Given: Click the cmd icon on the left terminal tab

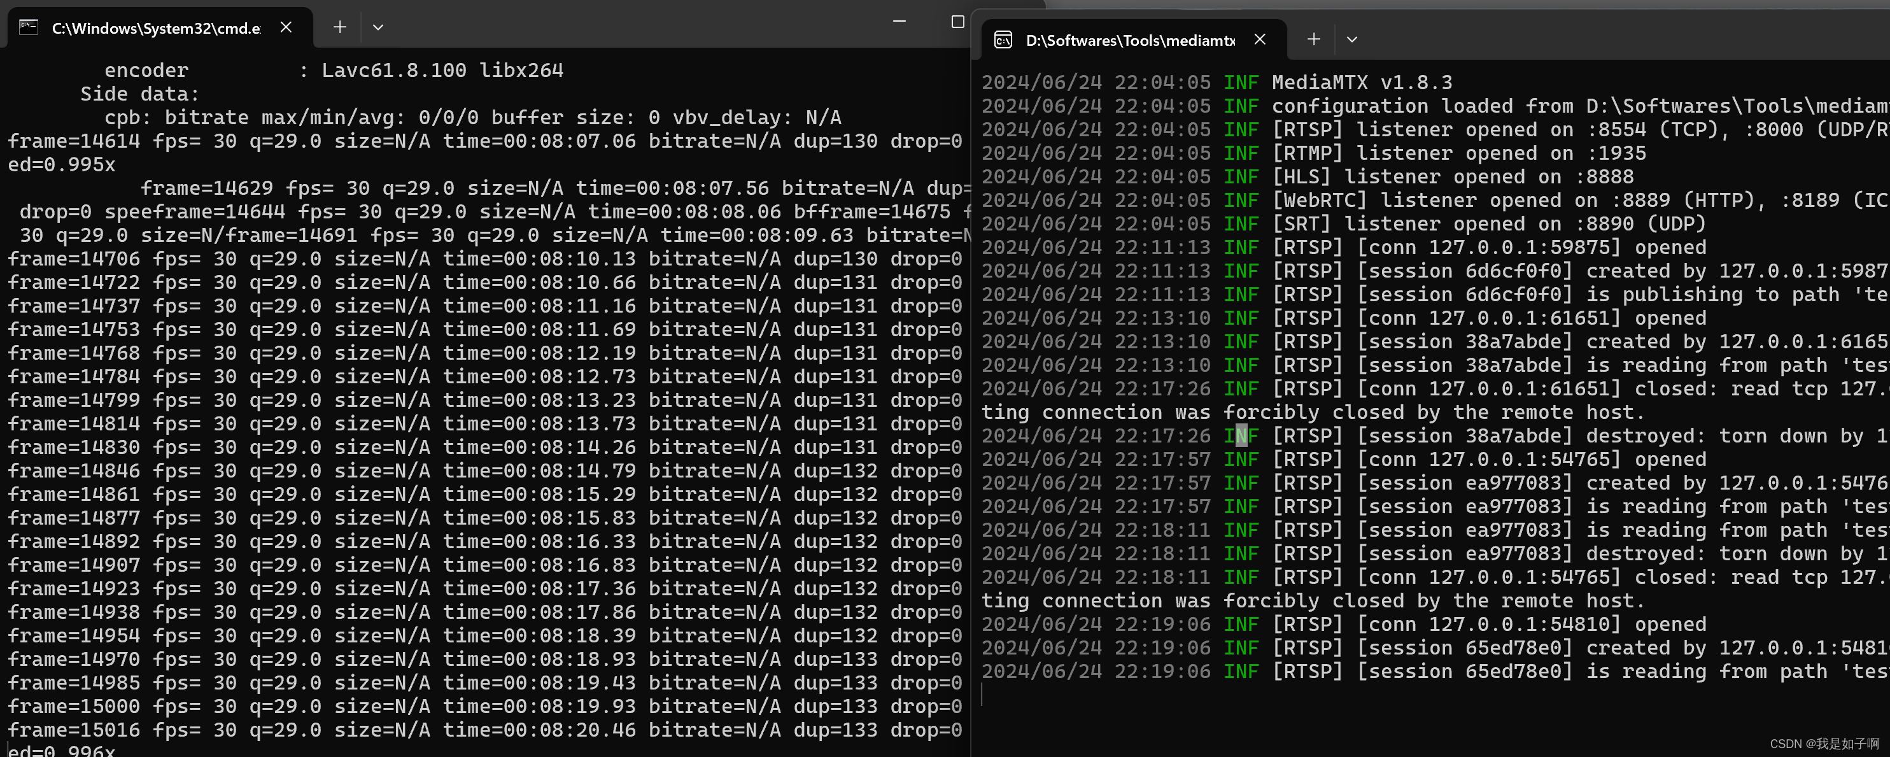Looking at the screenshot, I should [x=29, y=27].
